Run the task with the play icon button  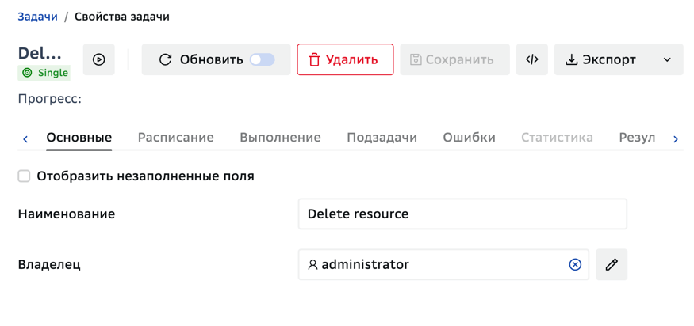pyautogui.click(x=98, y=59)
